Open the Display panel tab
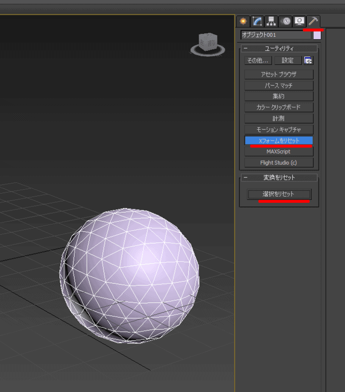This screenshot has height=392, width=345. pos(299,21)
